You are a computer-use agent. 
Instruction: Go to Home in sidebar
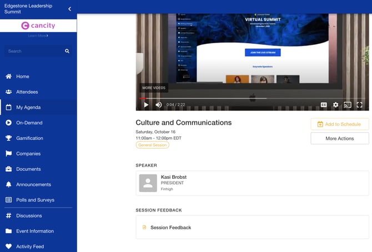(x=23, y=77)
